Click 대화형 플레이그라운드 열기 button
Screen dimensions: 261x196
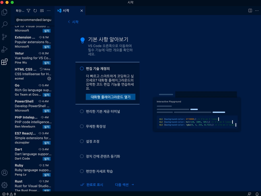point(111,97)
